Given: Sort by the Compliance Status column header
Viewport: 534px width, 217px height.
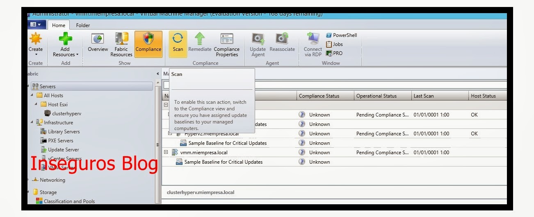Looking at the screenshot, I should click(x=319, y=96).
